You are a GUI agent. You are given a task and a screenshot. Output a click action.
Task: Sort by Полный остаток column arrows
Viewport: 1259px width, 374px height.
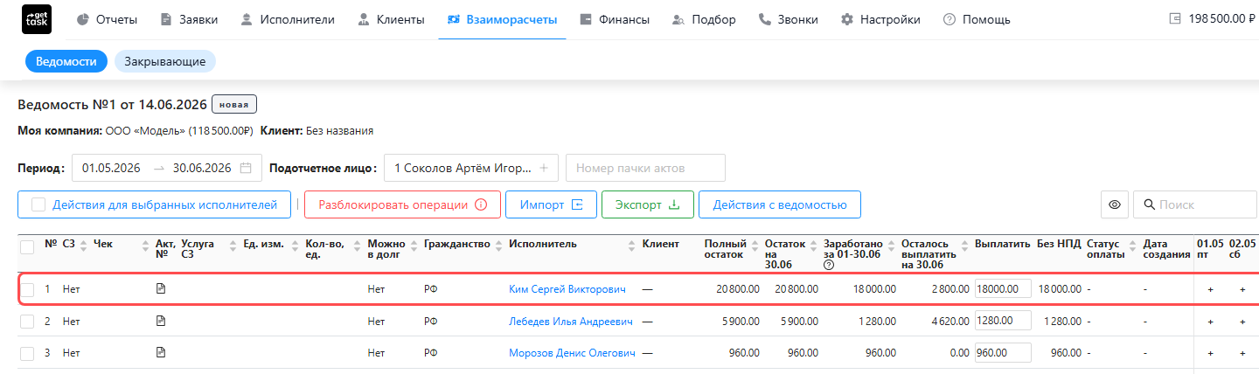(x=755, y=247)
